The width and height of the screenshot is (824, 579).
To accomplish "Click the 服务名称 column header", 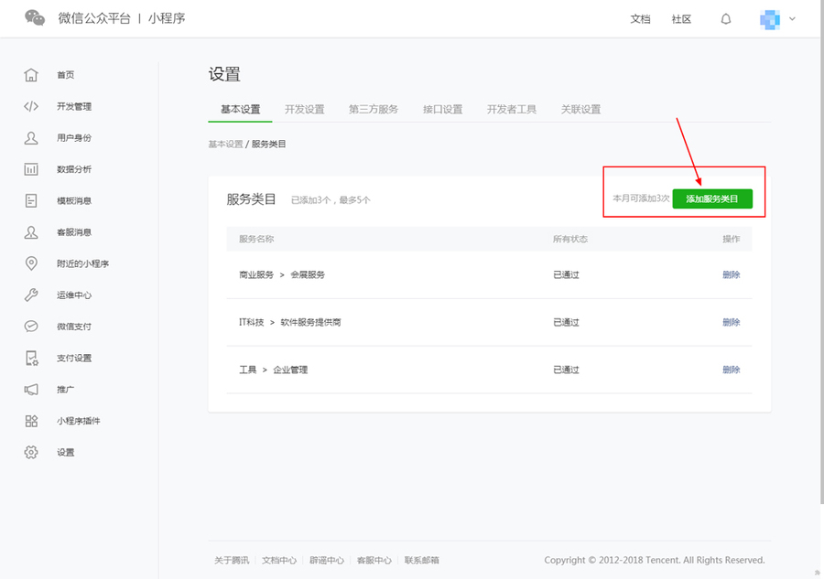I will [256, 240].
